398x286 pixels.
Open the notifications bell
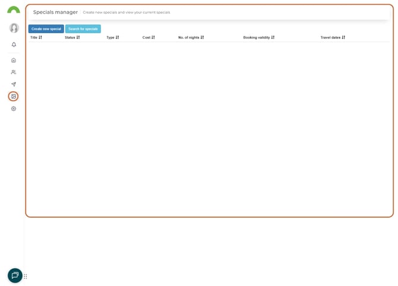coord(14,45)
